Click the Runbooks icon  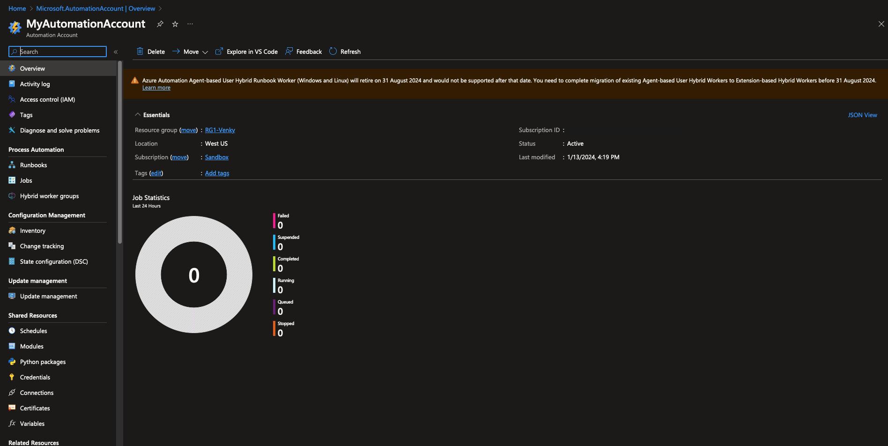point(12,165)
